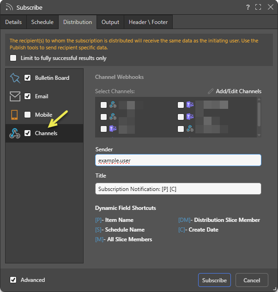
Task: Click the pencil icon beside Add/Edit Channels
Action: click(211, 91)
